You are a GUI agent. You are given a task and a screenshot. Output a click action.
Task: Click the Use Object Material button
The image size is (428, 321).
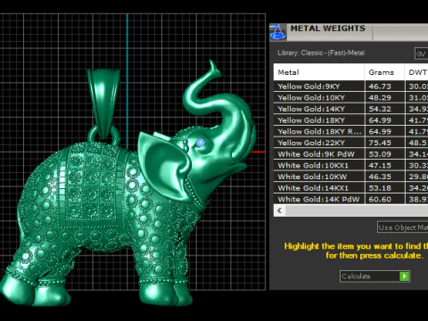click(403, 227)
